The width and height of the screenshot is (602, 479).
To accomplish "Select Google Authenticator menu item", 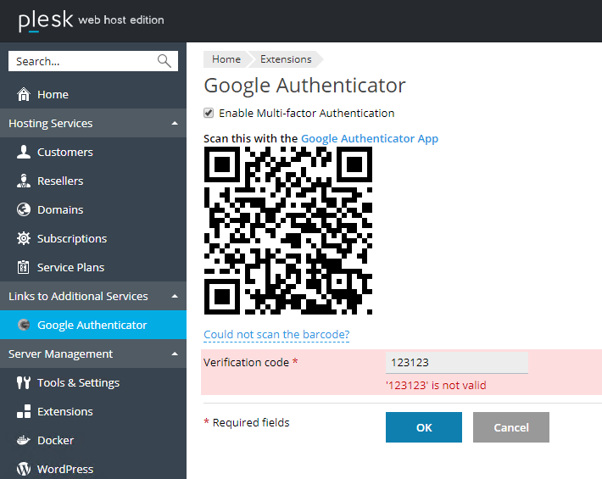I will [93, 325].
